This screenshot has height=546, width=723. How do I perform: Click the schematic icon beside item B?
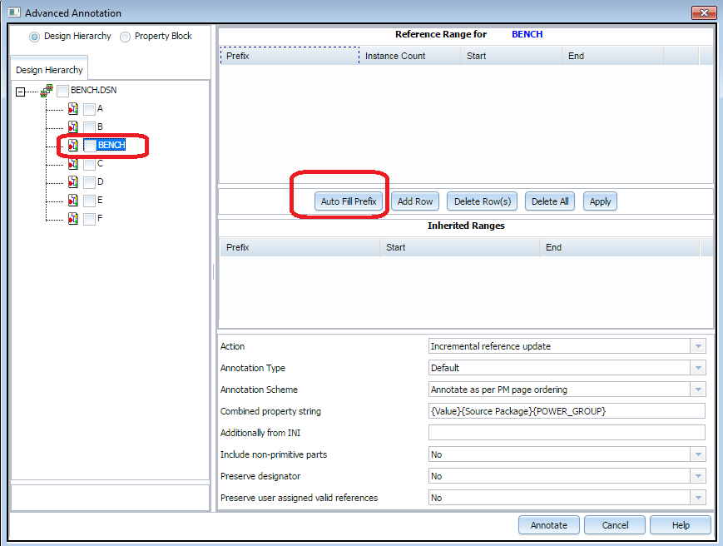[x=73, y=127]
